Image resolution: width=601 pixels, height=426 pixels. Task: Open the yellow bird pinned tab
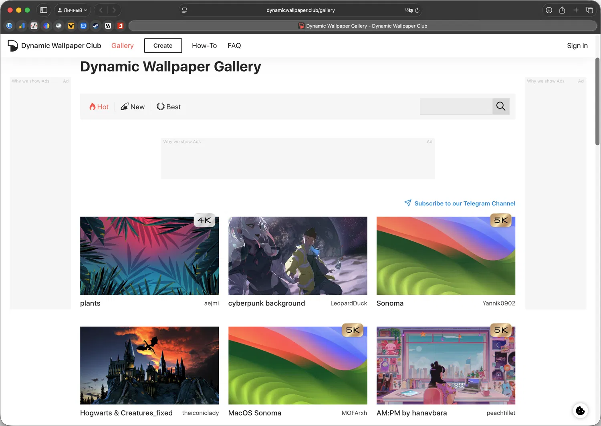tap(71, 26)
